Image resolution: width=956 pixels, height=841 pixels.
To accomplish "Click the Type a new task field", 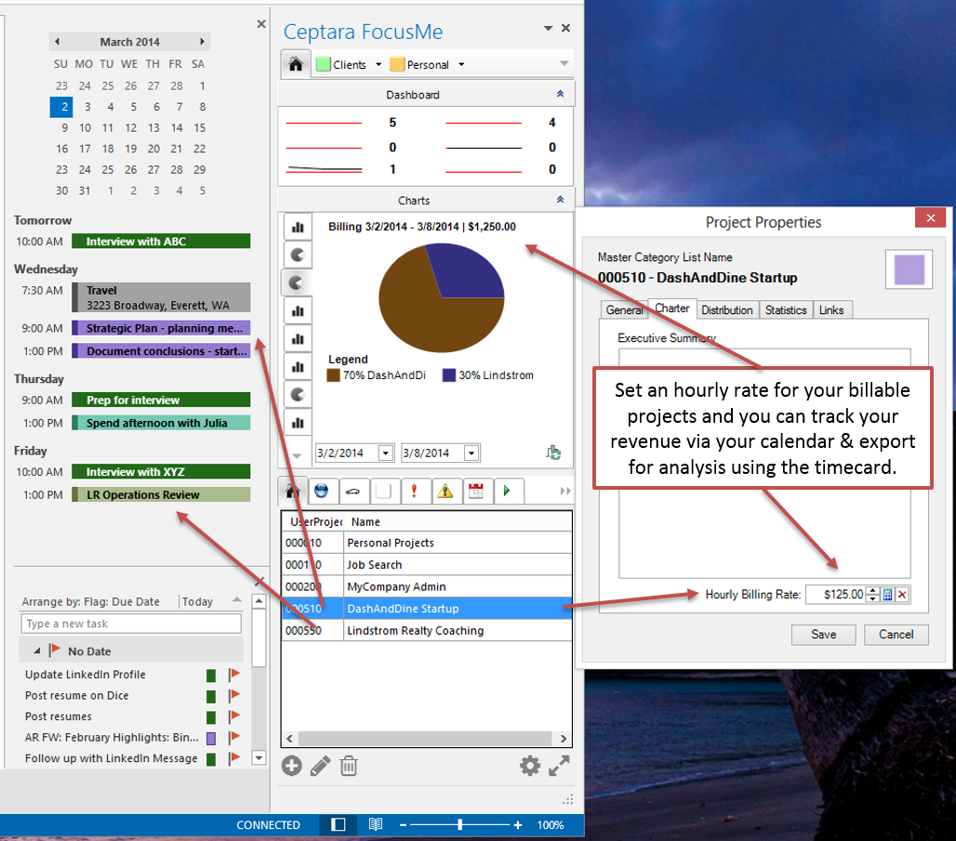I will (x=131, y=624).
